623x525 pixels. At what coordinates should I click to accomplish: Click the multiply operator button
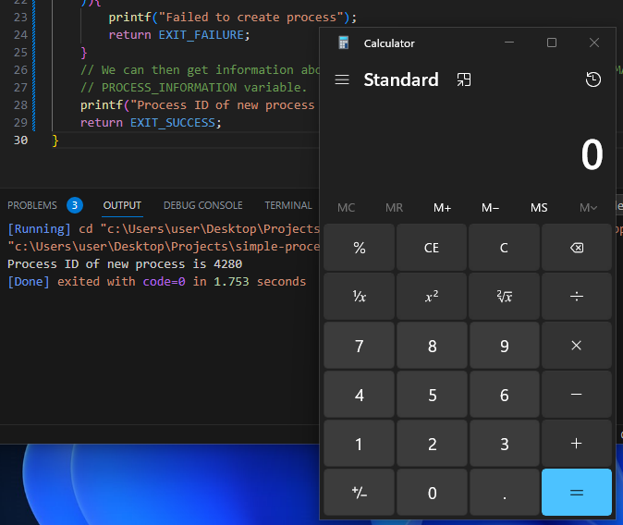pyautogui.click(x=577, y=346)
